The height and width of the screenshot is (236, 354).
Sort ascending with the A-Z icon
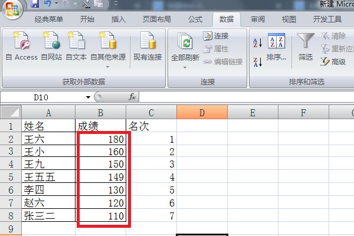click(x=257, y=42)
